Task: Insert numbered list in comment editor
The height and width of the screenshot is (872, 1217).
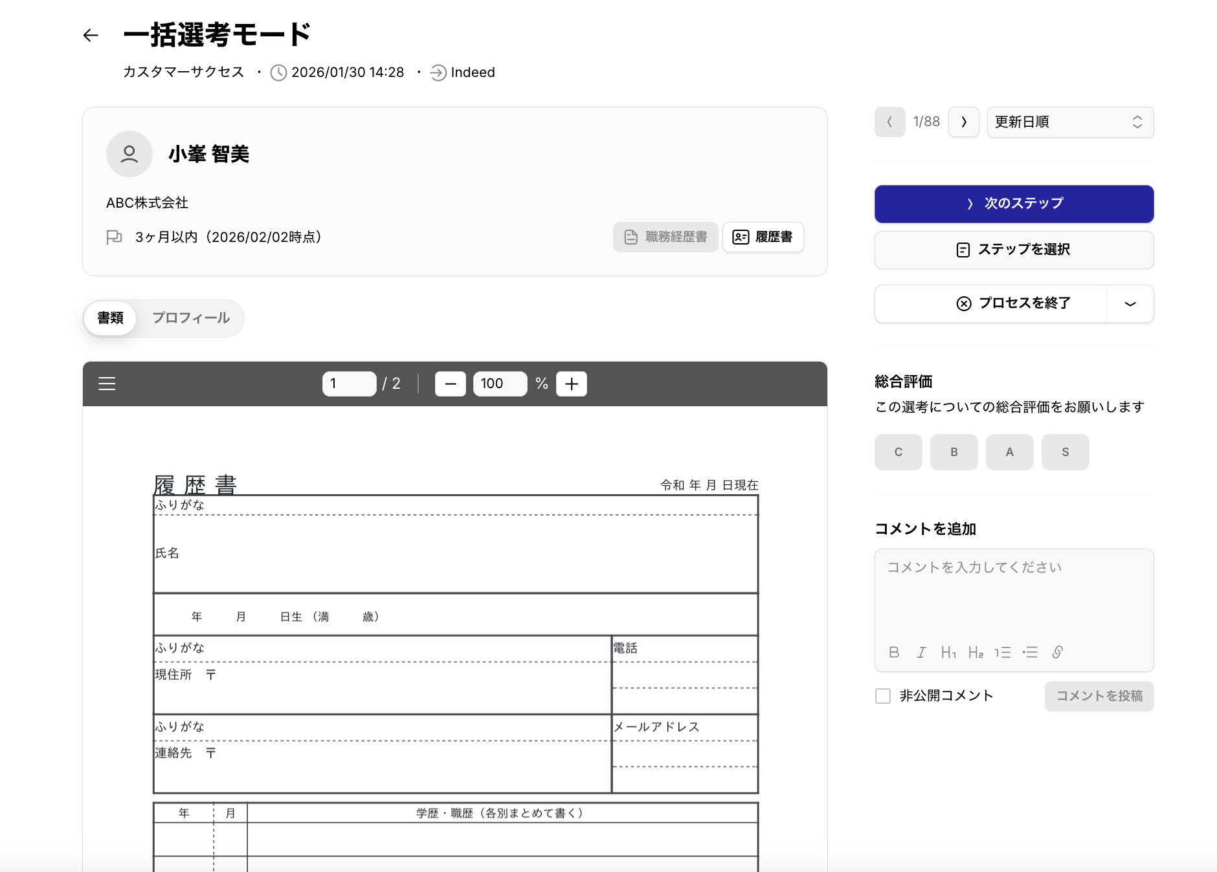Action: click(1003, 652)
